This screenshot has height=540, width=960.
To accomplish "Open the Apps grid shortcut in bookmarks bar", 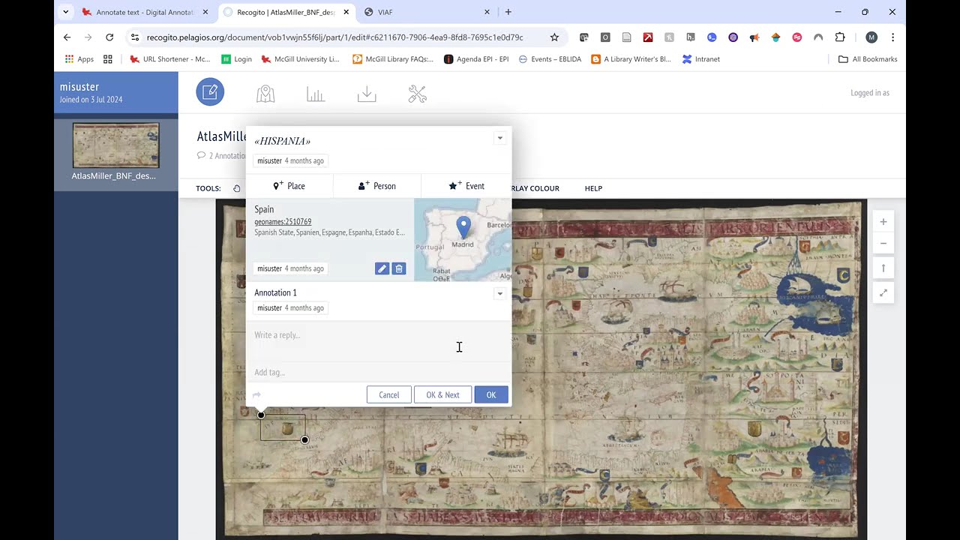I will coord(79,59).
